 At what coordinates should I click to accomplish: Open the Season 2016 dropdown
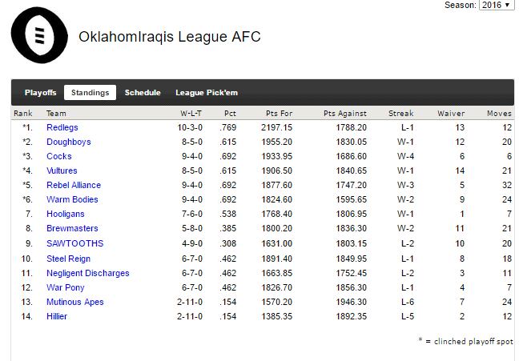497,5
